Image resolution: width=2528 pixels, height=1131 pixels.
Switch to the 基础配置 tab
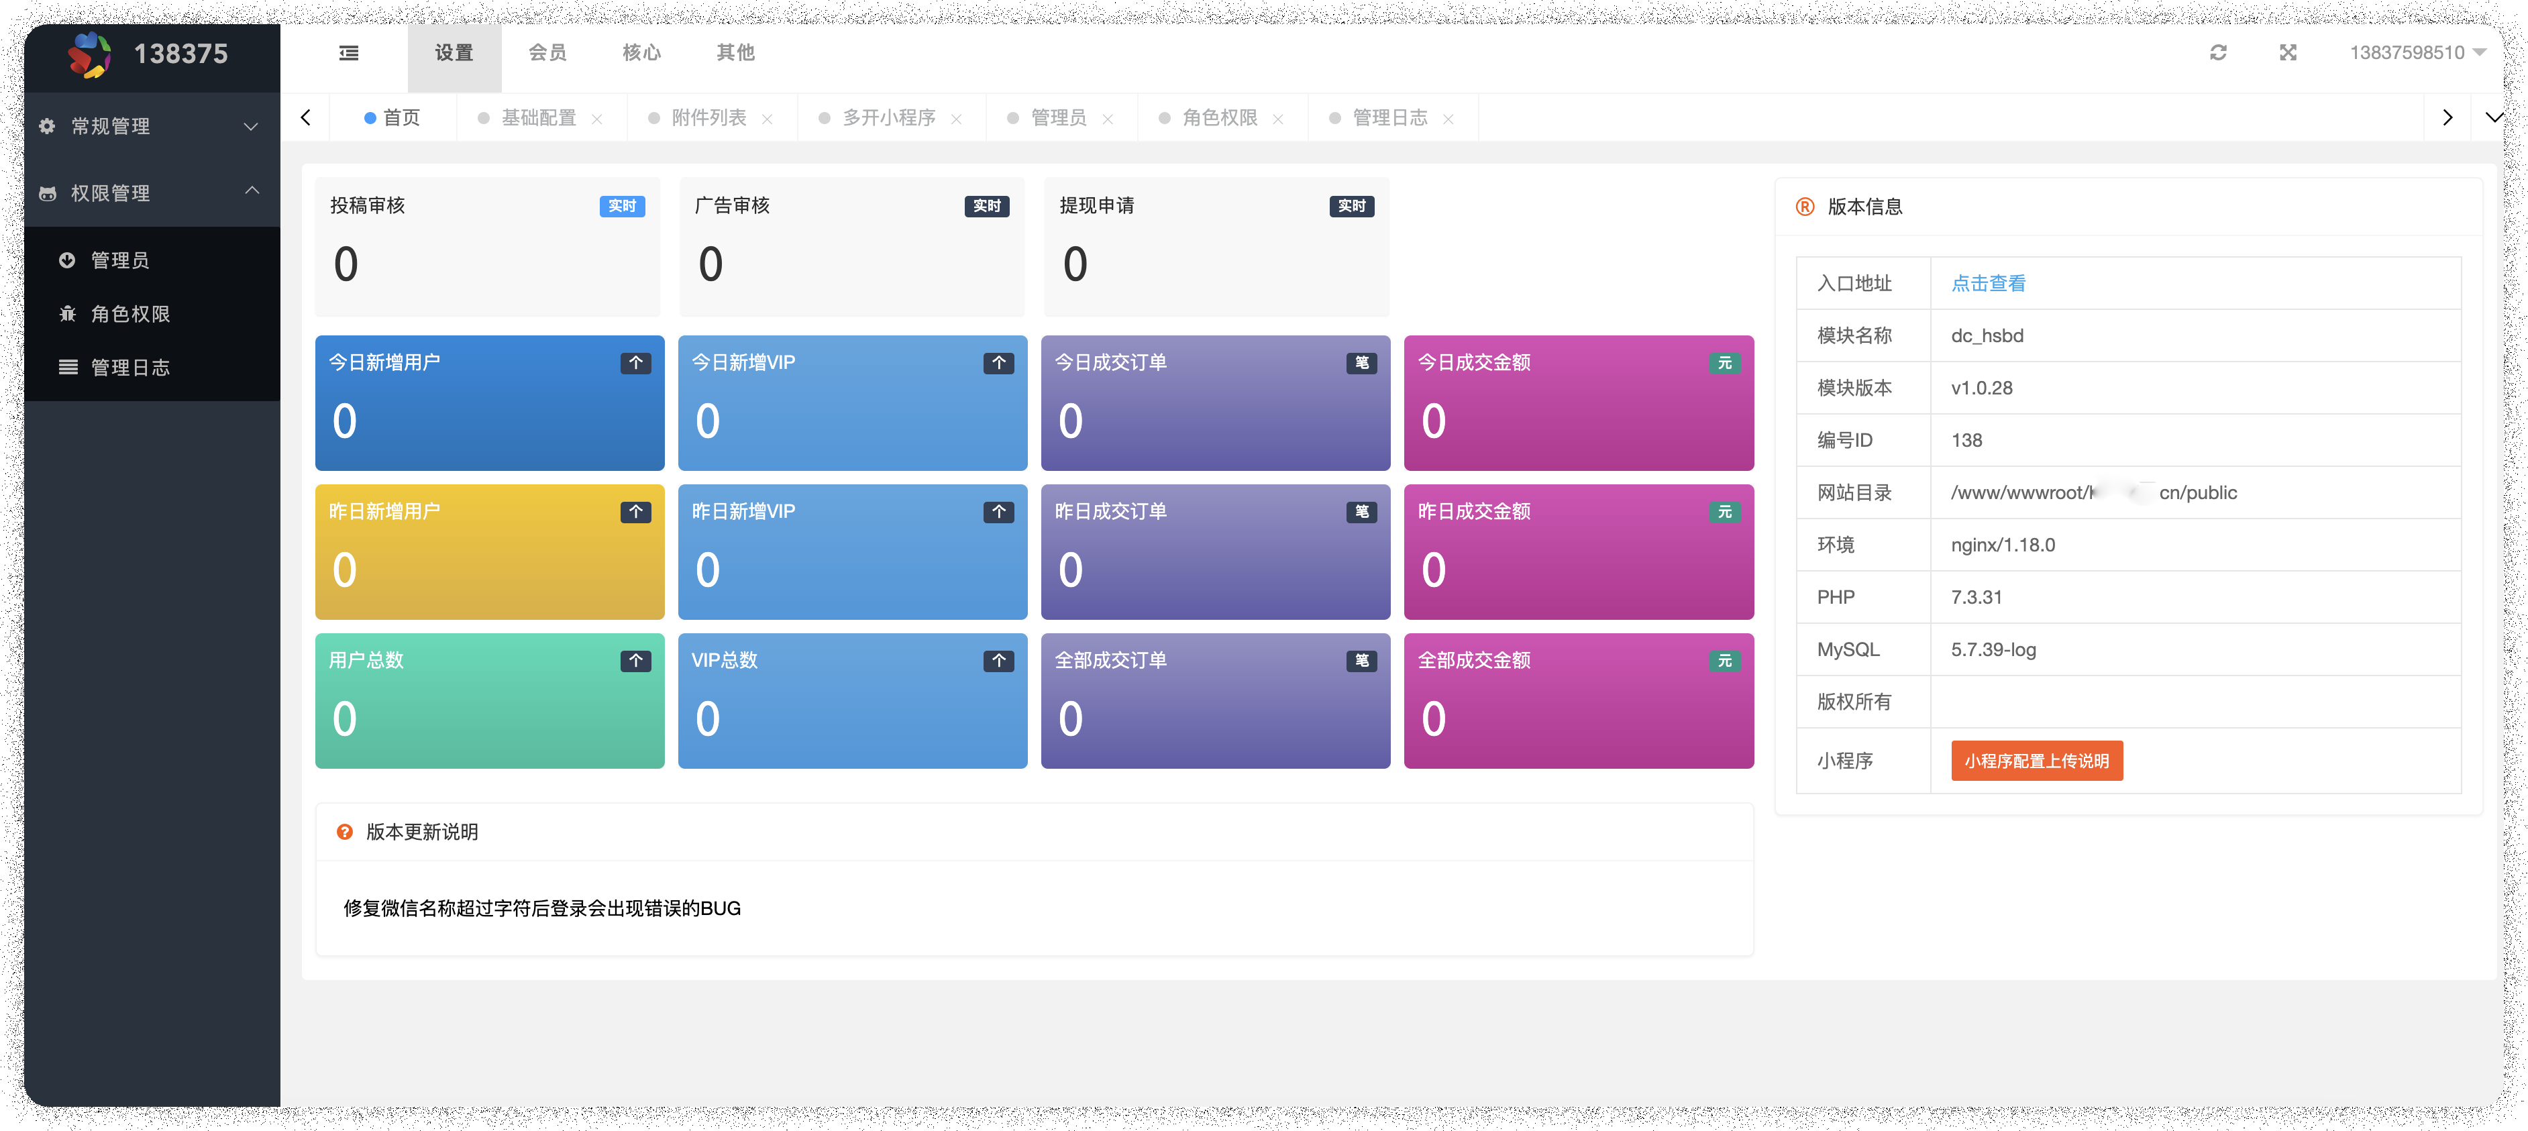point(538,117)
